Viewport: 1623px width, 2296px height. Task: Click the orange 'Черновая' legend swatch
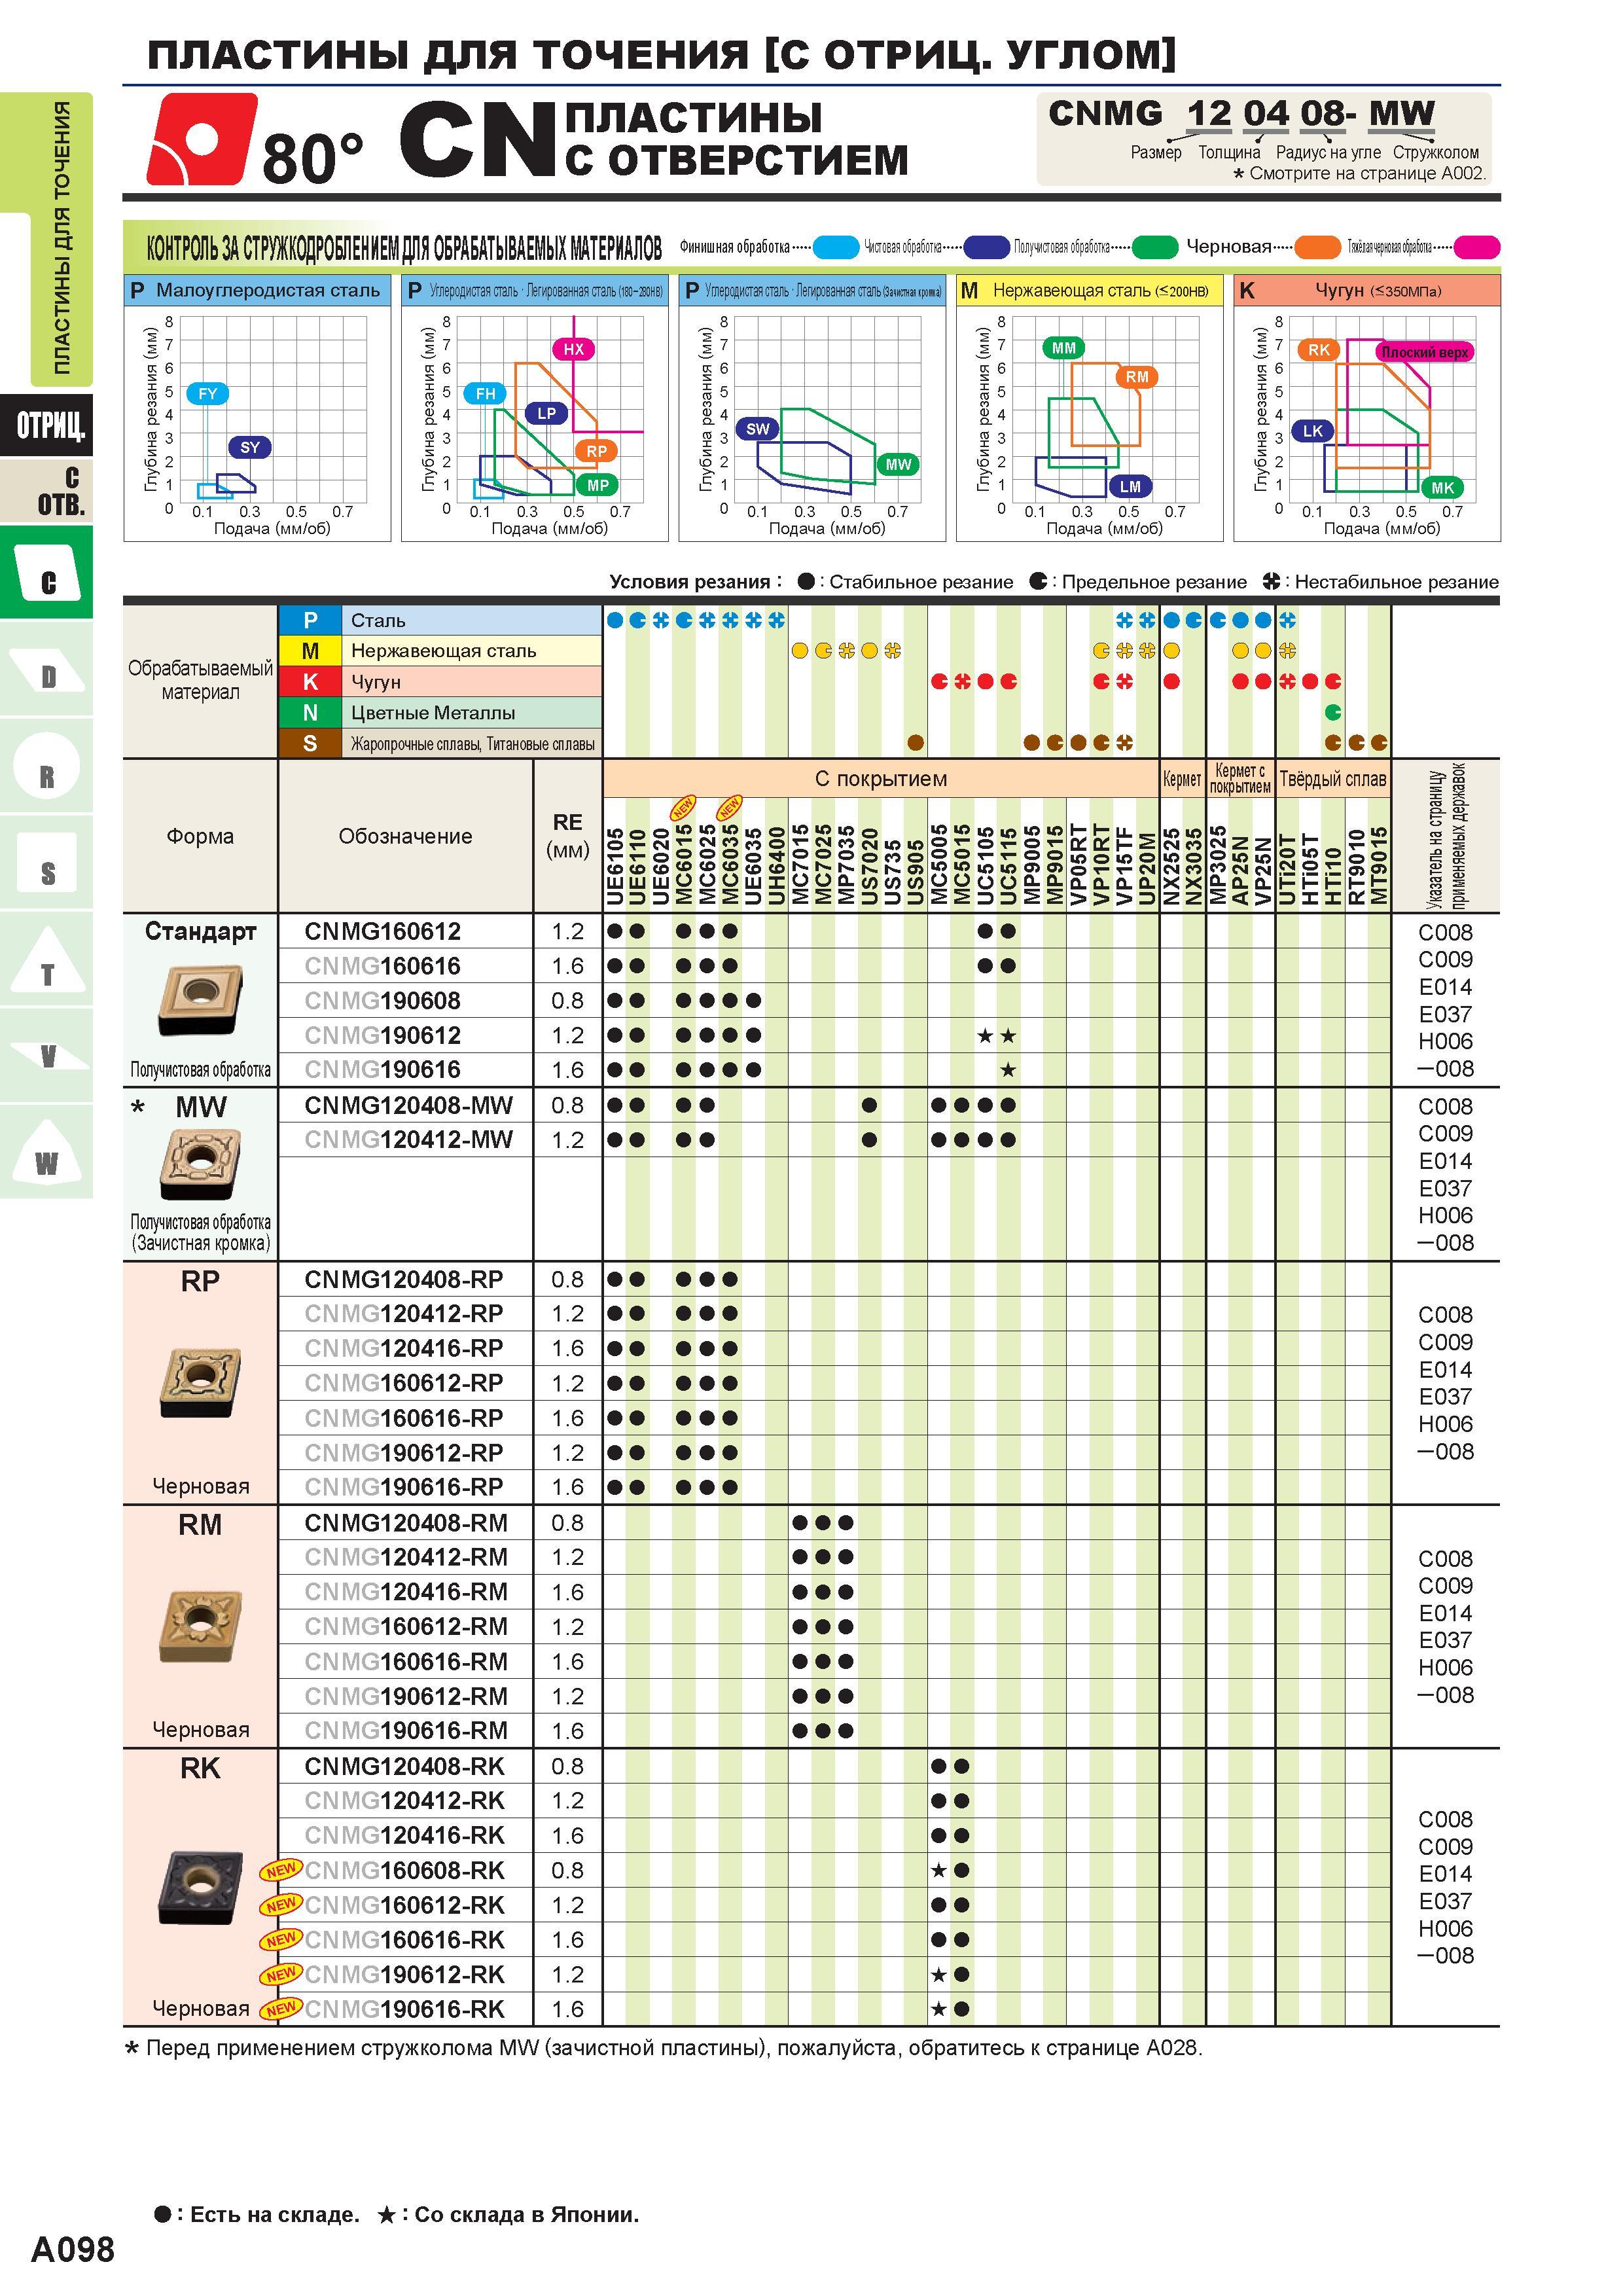(x=1317, y=246)
